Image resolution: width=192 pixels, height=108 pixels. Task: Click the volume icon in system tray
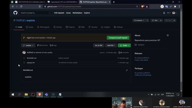(158, 94)
